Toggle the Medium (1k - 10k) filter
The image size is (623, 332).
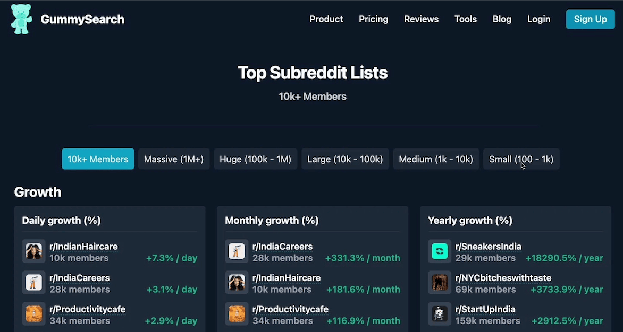click(x=436, y=159)
